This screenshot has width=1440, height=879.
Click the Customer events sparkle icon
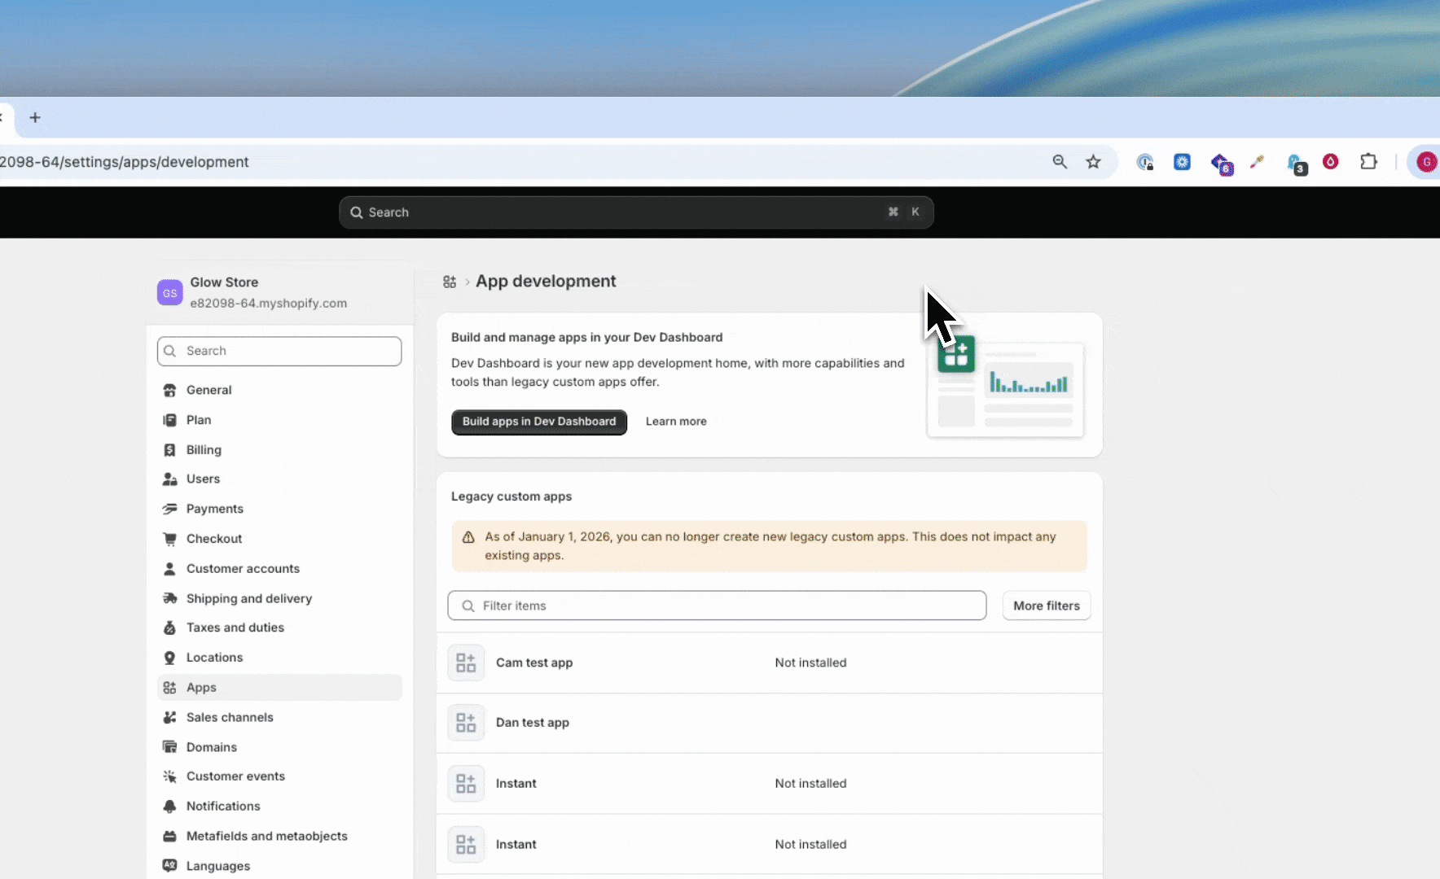(169, 776)
